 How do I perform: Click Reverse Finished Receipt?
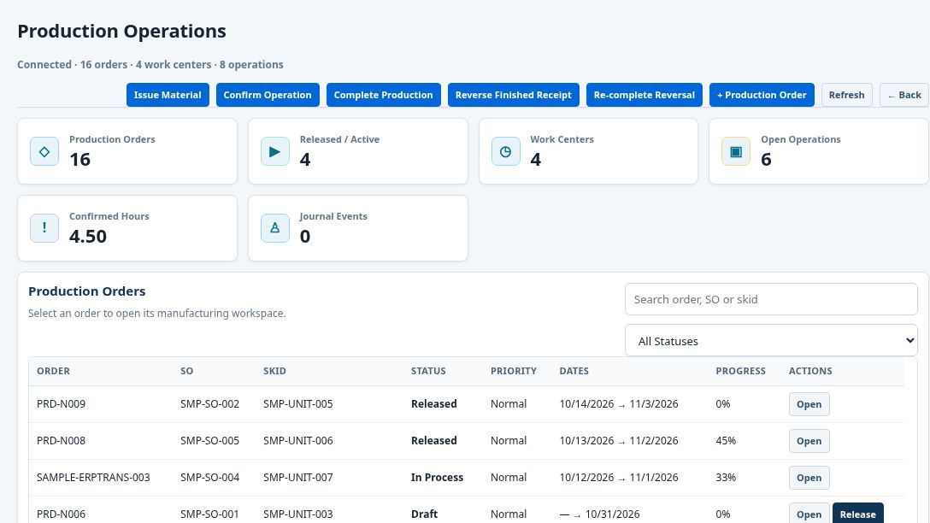tap(513, 95)
